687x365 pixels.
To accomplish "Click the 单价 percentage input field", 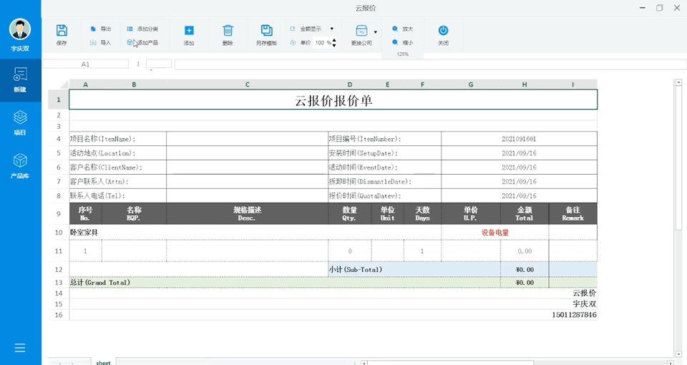I will 323,42.
